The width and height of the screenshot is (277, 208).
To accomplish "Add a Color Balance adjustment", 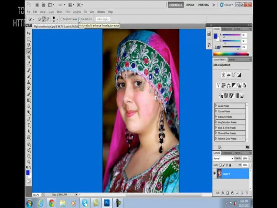I will click(x=229, y=85).
